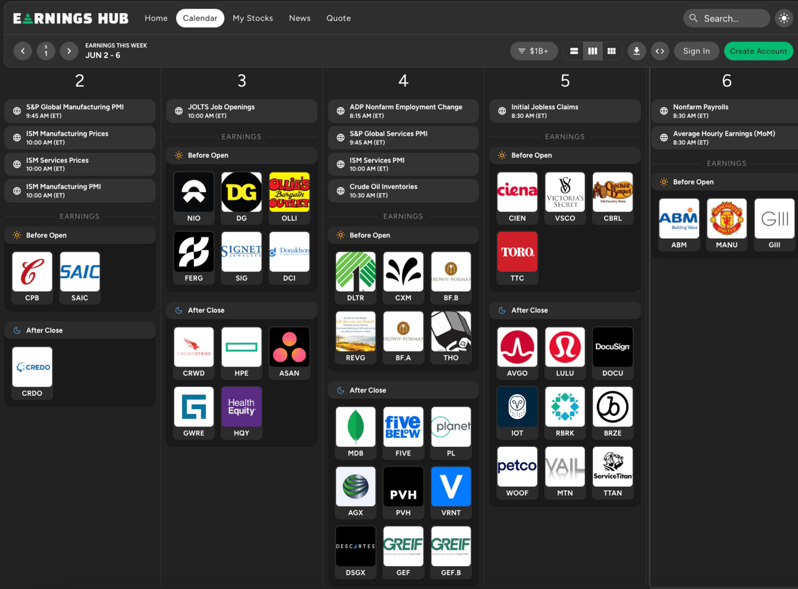Open the Petco WOOF card
The height and width of the screenshot is (589, 798).
tap(518, 473)
